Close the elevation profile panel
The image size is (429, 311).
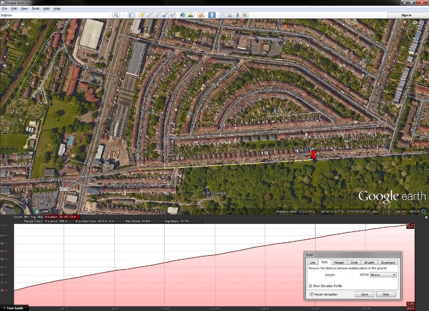[x=426, y=217]
